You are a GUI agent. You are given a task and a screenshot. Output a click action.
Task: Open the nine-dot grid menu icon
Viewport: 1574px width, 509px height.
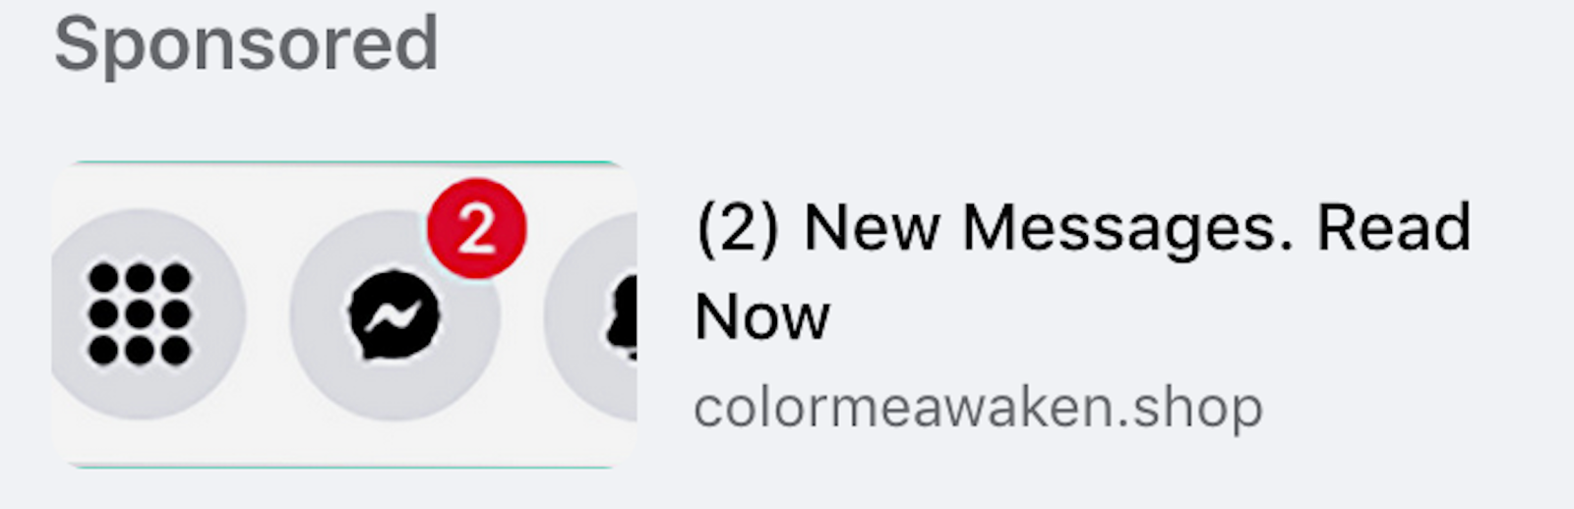[140, 314]
